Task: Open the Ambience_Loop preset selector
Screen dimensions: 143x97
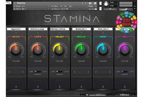Action: pyautogui.click(x=38, y=29)
